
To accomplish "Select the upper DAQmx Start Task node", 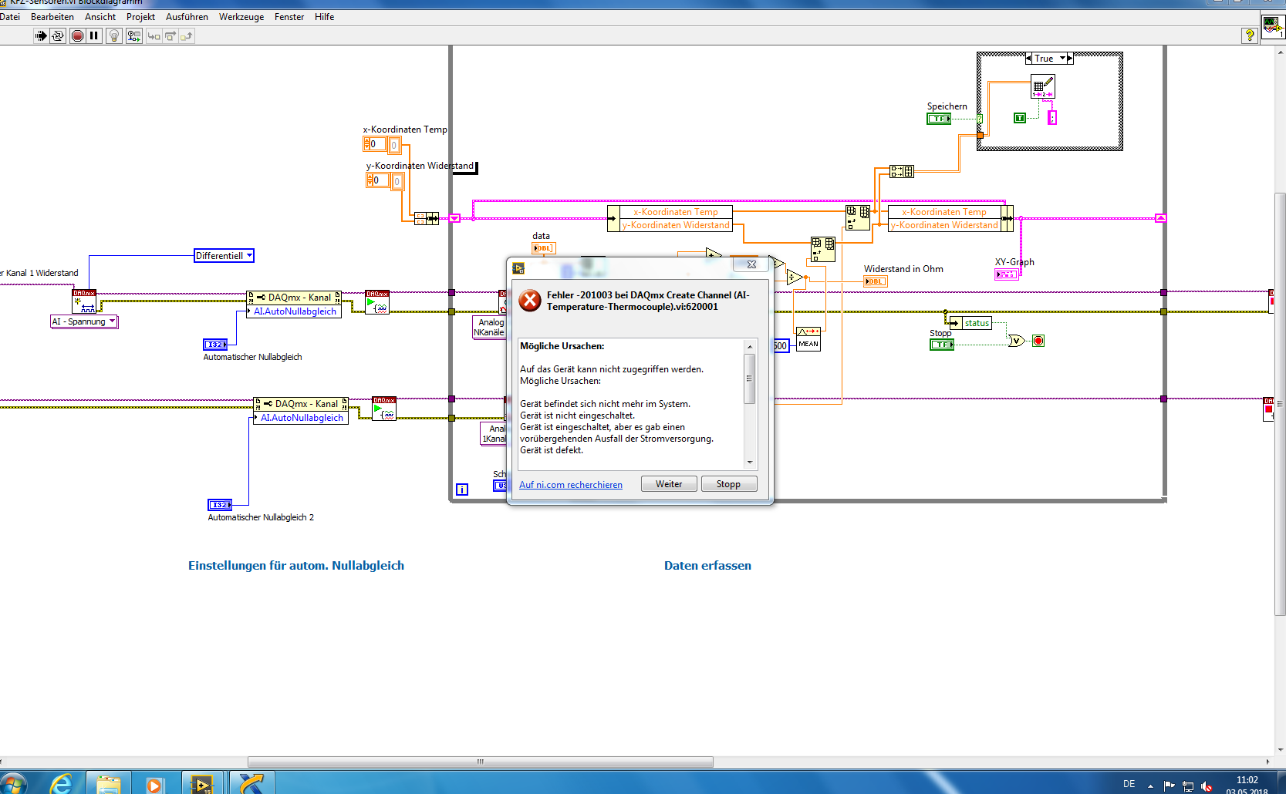I will pyautogui.click(x=377, y=301).
